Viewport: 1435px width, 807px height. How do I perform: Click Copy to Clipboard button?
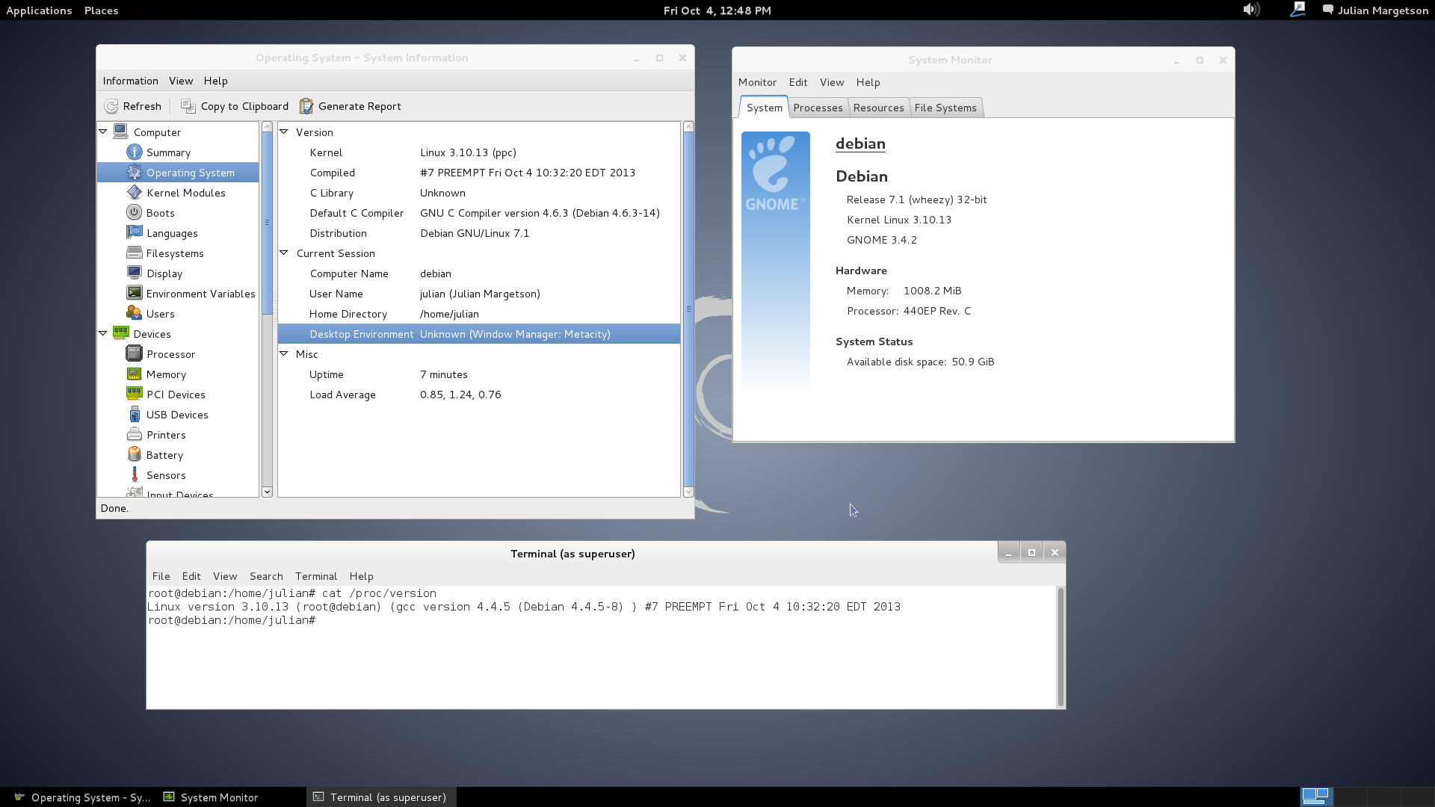235,106
